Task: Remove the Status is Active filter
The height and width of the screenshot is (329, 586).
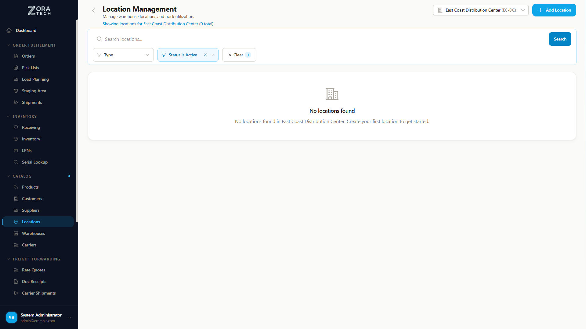Action: (x=205, y=55)
